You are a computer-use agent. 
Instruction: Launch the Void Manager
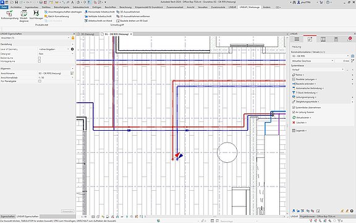pyautogui.click(x=36, y=15)
